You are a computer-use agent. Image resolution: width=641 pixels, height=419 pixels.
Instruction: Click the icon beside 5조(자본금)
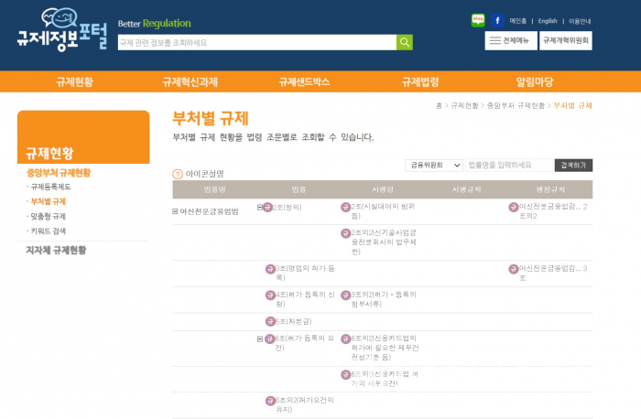click(x=270, y=322)
